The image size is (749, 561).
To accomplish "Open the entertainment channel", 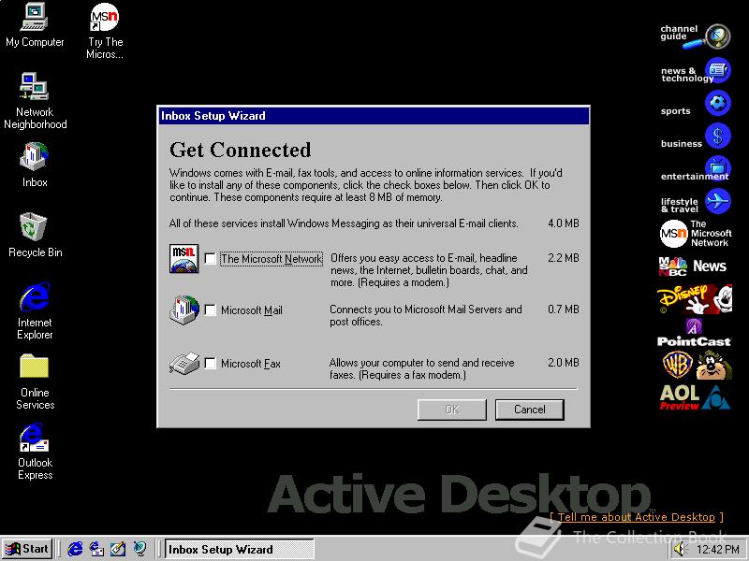I will pyautogui.click(x=696, y=170).
